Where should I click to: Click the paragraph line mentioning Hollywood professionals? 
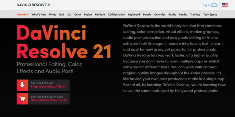[170, 91]
